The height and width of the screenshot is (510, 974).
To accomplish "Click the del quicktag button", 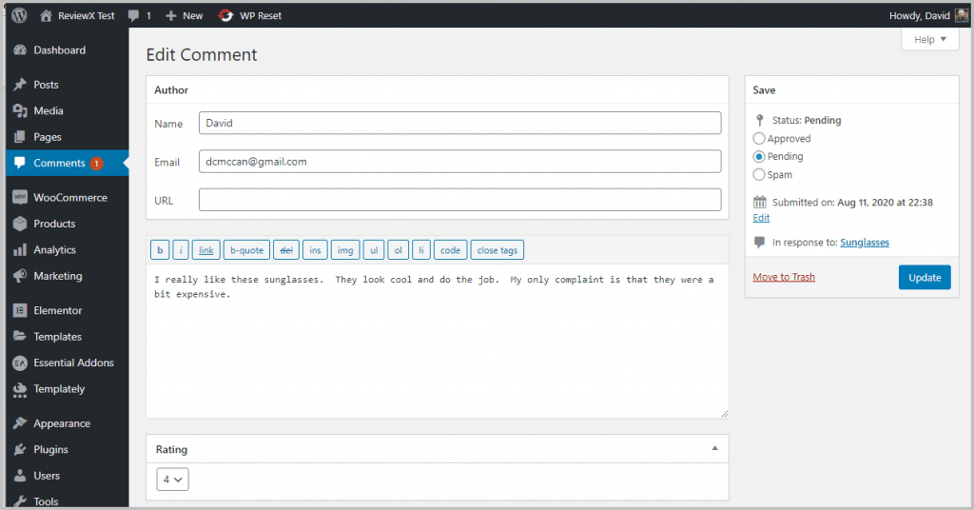I will click(x=286, y=250).
